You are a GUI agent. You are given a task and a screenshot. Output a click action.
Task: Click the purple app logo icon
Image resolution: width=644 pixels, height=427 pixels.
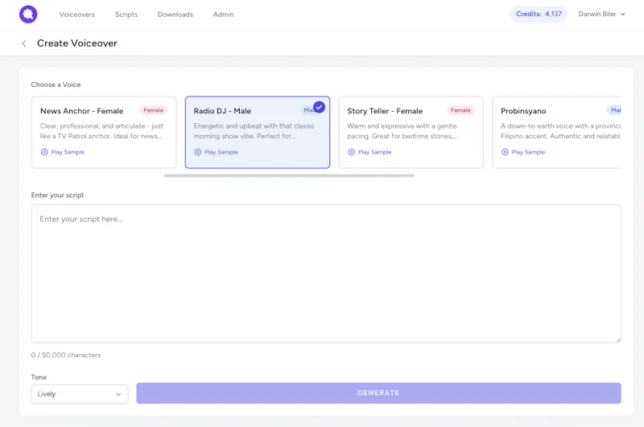[28, 14]
